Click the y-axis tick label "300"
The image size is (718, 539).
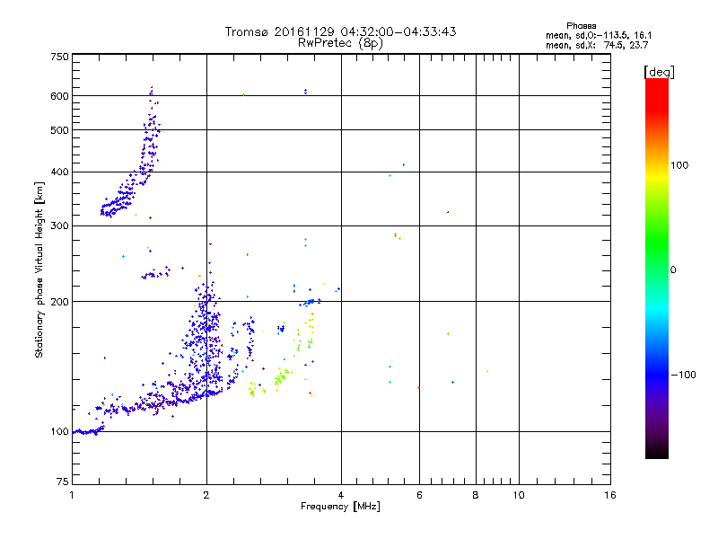click(60, 225)
